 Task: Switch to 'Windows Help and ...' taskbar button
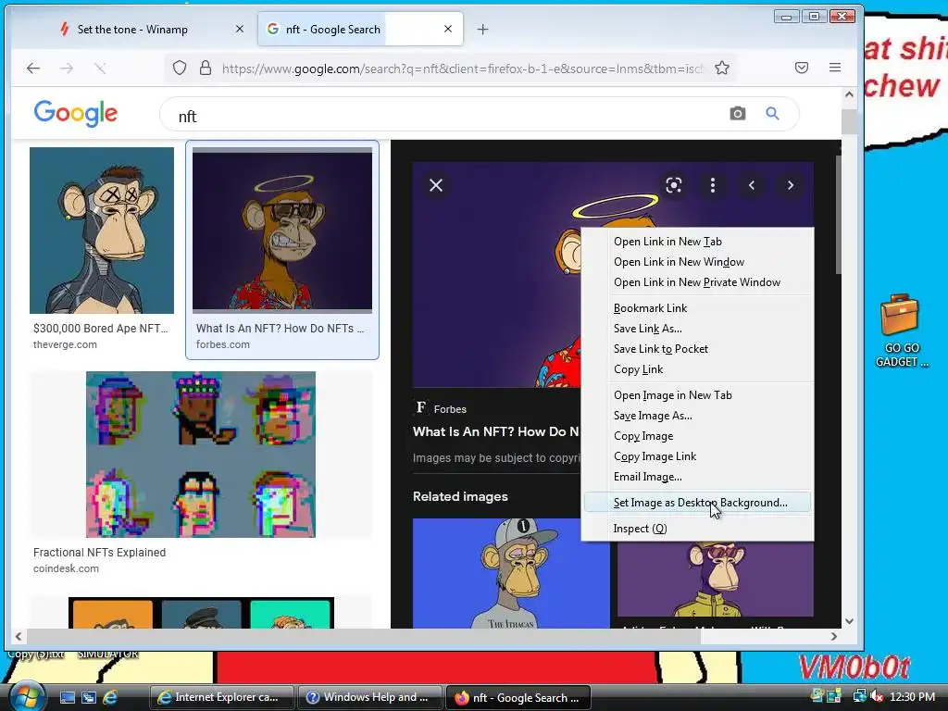[x=369, y=697]
